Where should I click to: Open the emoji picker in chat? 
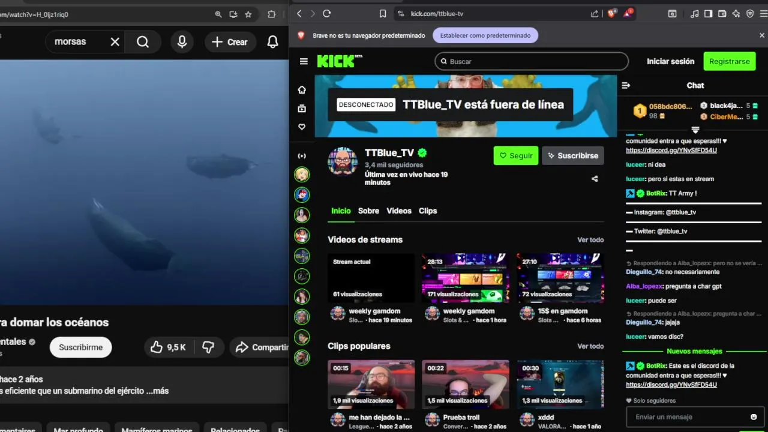(754, 417)
